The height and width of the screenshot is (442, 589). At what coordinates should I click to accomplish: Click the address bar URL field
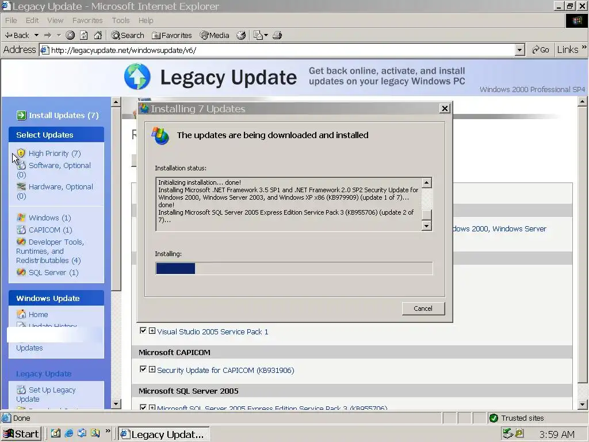[277, 50]
